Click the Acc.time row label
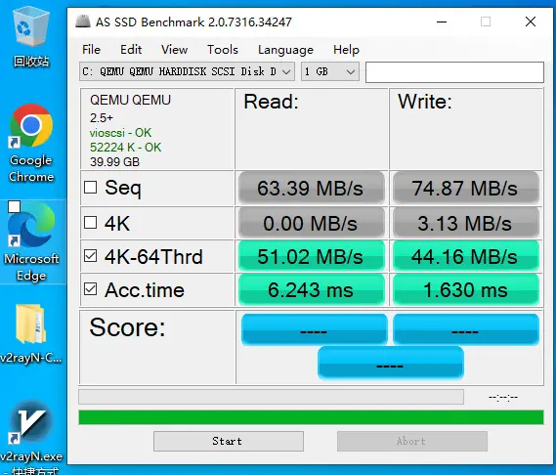Image resolution: width=556 pixels, height=475 pixels. (x=145, y=290)
